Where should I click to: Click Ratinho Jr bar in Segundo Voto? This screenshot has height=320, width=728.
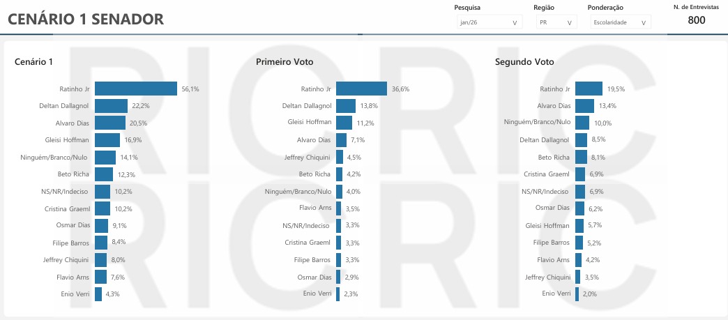click(x=589, y=89)
